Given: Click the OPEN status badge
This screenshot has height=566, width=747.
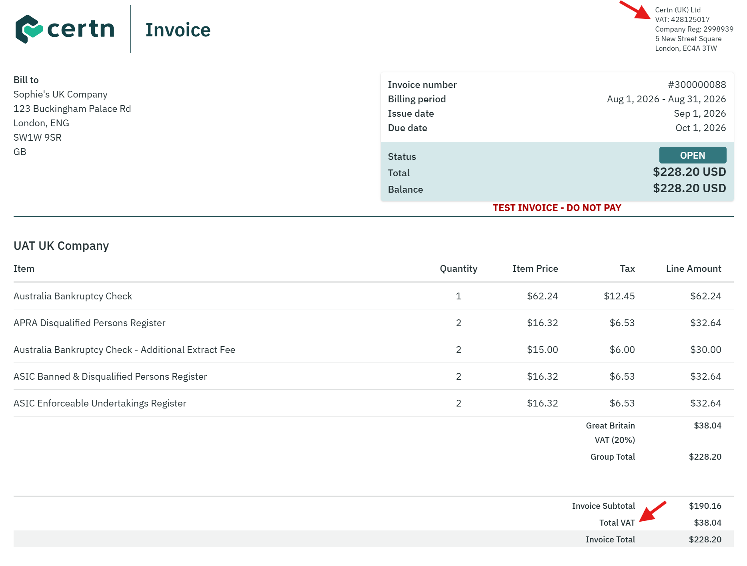Looking at the screenshot, I should 693,155.
